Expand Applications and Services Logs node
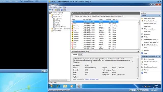The height and width of the screenshot is (92, 163). [50, 29]
